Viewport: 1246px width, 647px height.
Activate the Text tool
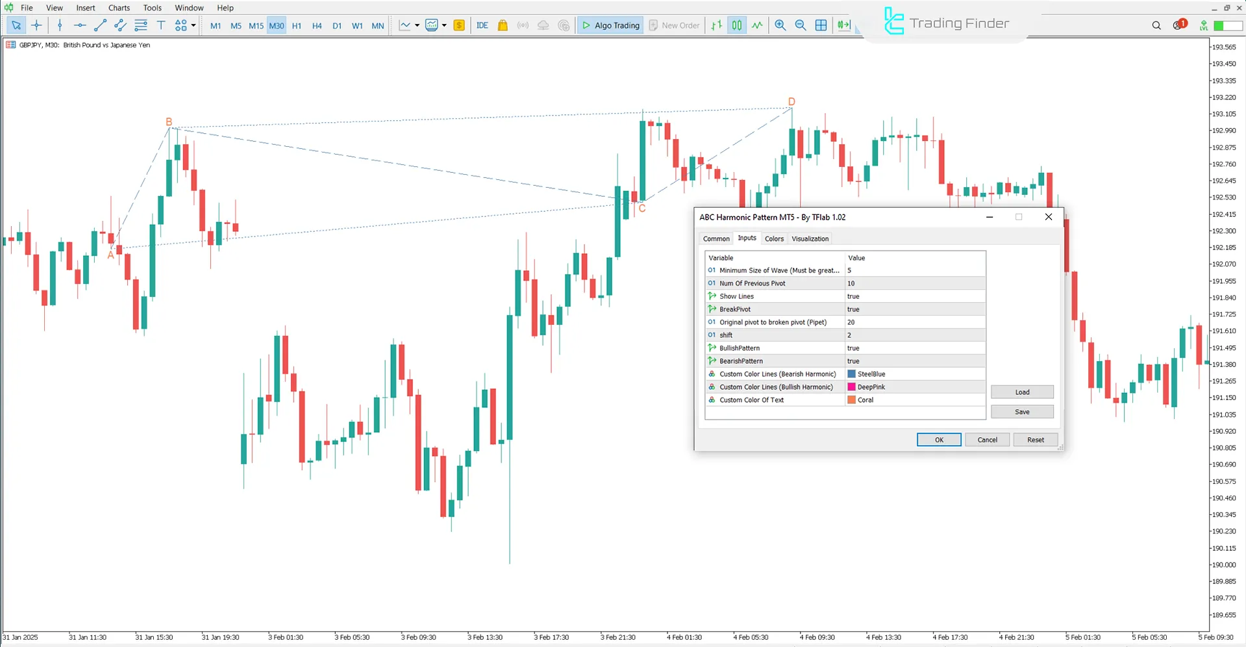pyautogui.click(x=161, y=25)
